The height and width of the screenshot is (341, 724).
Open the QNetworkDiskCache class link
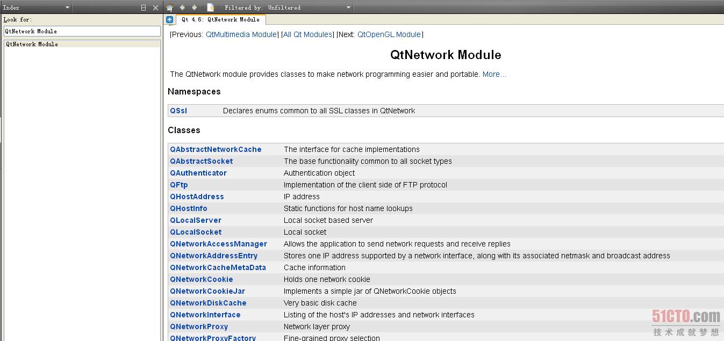[x=208, y=303]
